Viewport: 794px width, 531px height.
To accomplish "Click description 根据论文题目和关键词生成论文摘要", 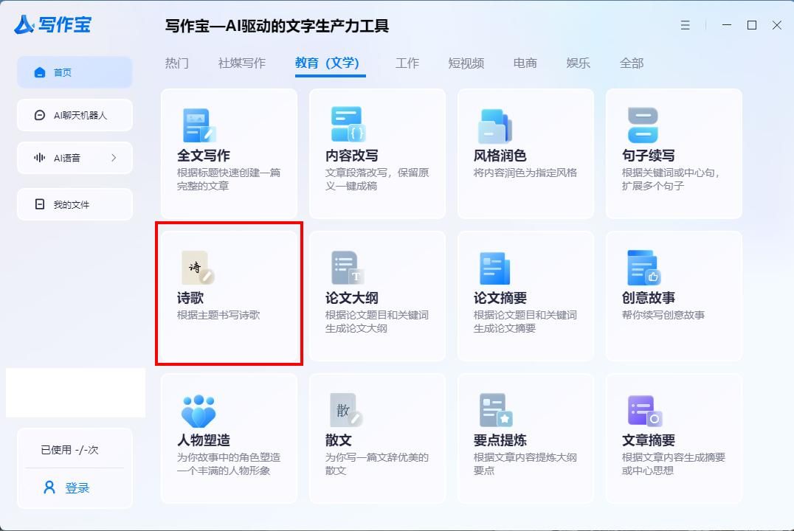I will tap(525, 322).
